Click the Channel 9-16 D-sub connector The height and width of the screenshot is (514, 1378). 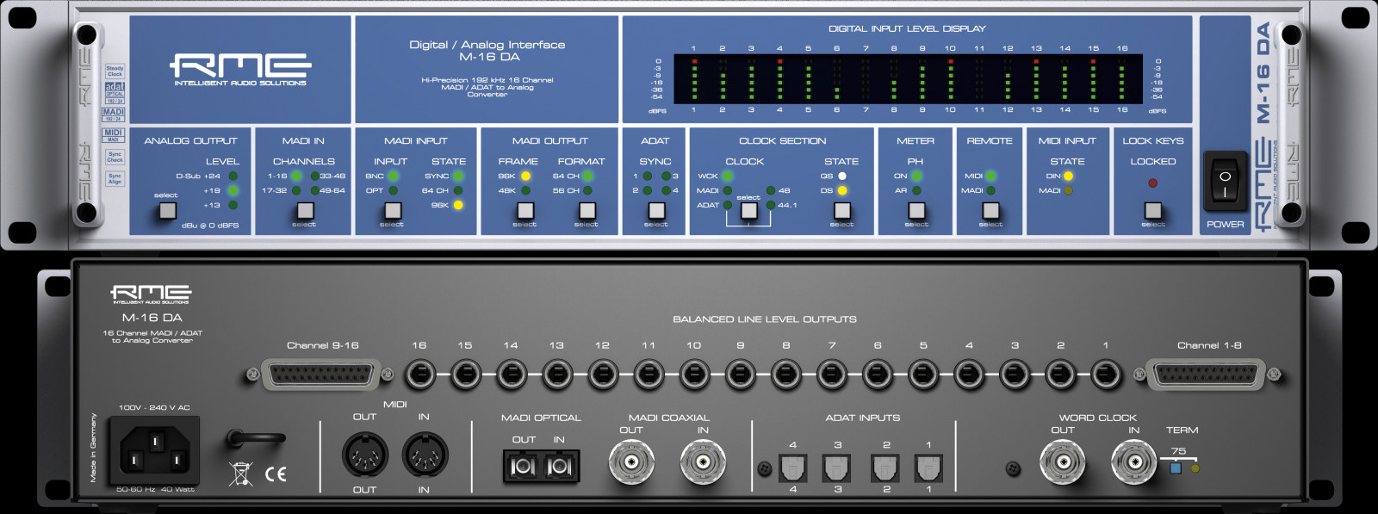[321, 375]
